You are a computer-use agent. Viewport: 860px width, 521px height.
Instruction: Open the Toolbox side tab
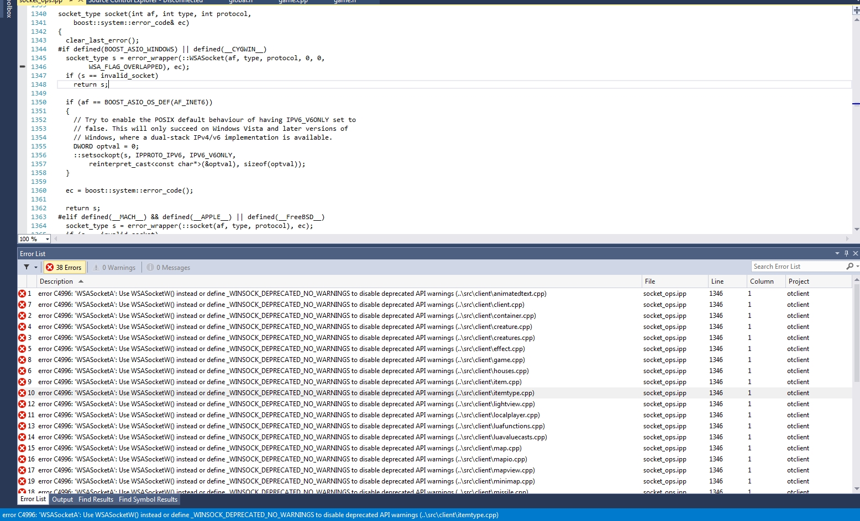[x=8, y=9]
